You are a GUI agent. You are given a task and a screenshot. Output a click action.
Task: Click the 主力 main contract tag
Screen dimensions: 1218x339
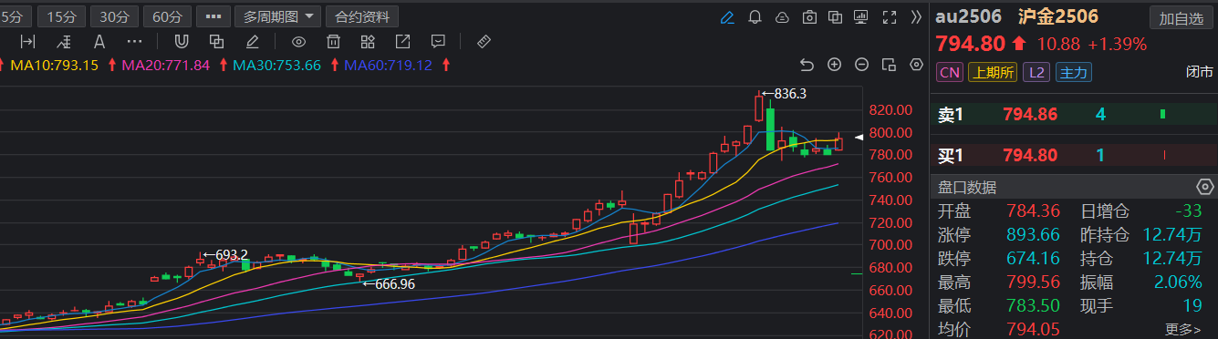coord(1073,73)
